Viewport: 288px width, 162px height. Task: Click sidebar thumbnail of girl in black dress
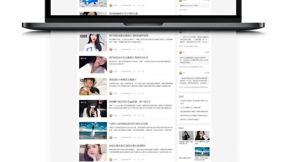click(186, 135)
